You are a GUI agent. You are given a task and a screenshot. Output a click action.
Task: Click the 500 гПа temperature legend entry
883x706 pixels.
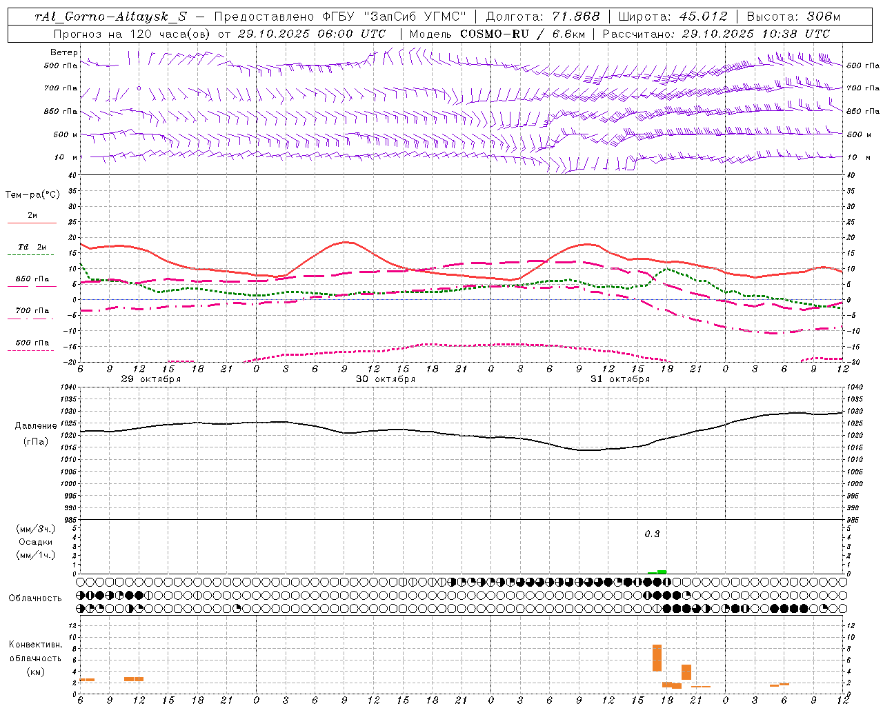[32, 345]
